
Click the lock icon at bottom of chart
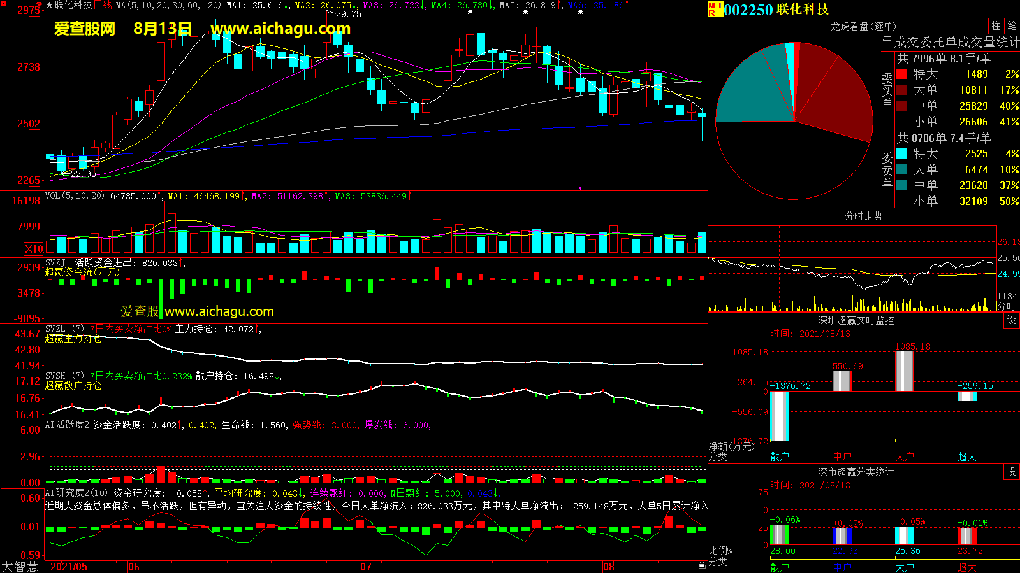(702, 565)
